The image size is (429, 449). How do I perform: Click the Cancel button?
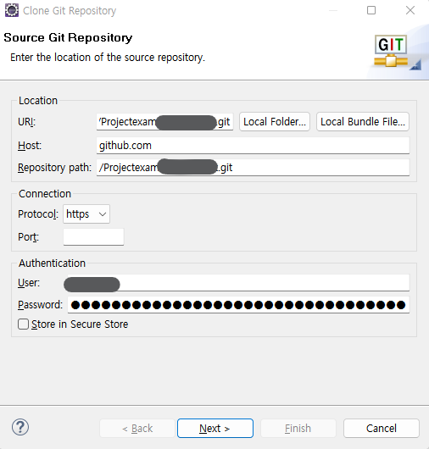[x=382, y=429]
